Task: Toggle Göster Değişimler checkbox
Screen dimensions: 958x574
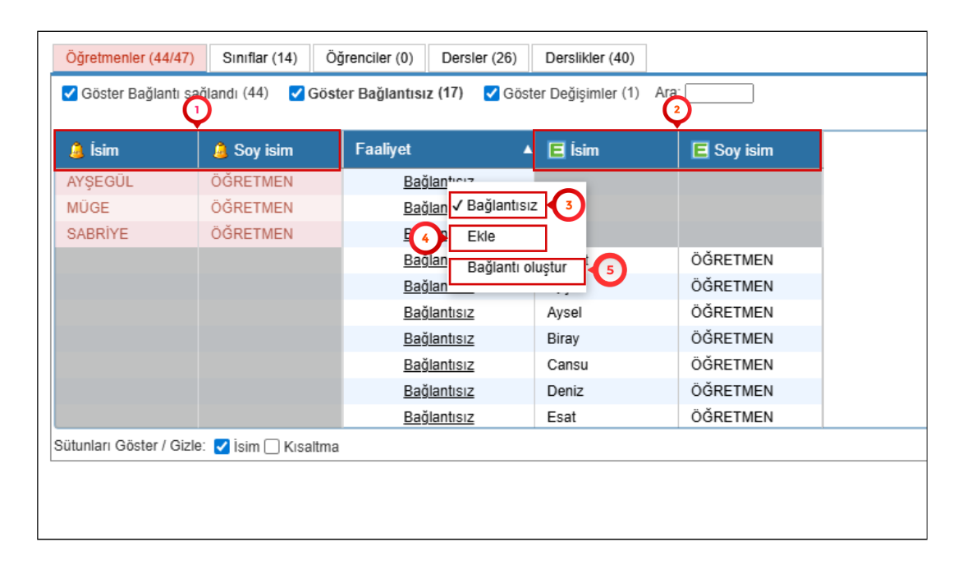Action: click(x=492, y=94)
